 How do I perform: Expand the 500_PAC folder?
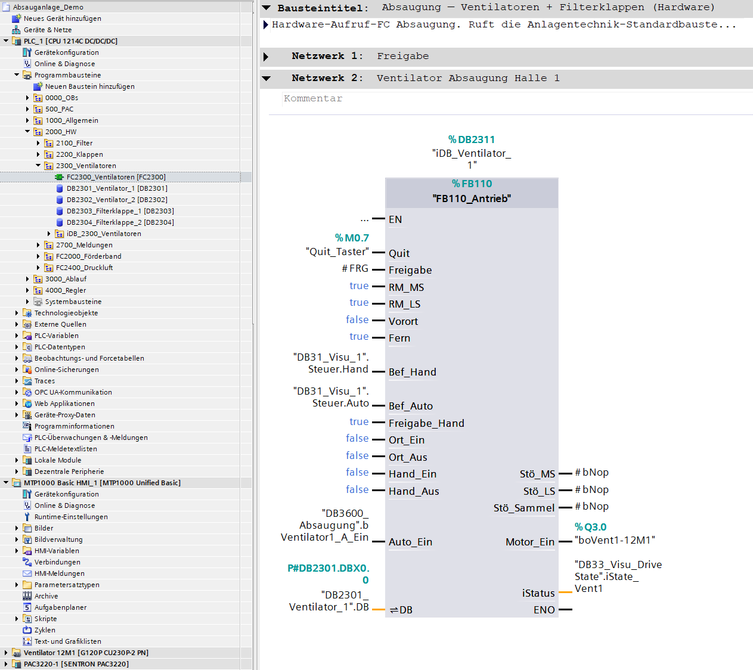[27, 109]
